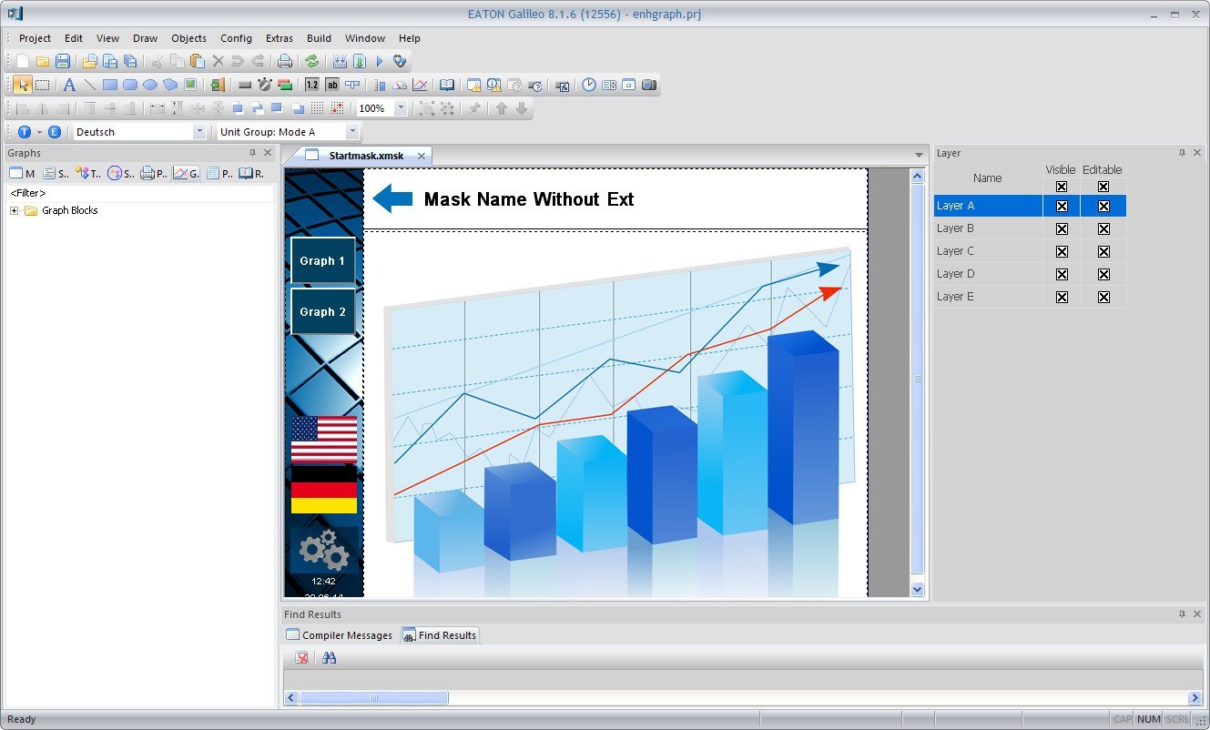Select the Image insert tool
This screenshot has width=1210, height=730.
190,85
